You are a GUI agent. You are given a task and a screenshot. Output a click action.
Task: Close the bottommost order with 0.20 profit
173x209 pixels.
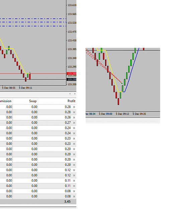tap(74, 165)
